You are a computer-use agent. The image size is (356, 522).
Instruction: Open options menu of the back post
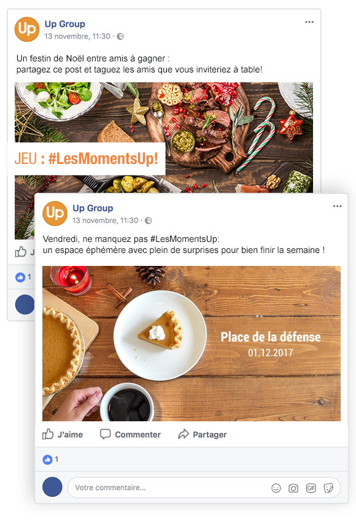(x=309, y=22)
